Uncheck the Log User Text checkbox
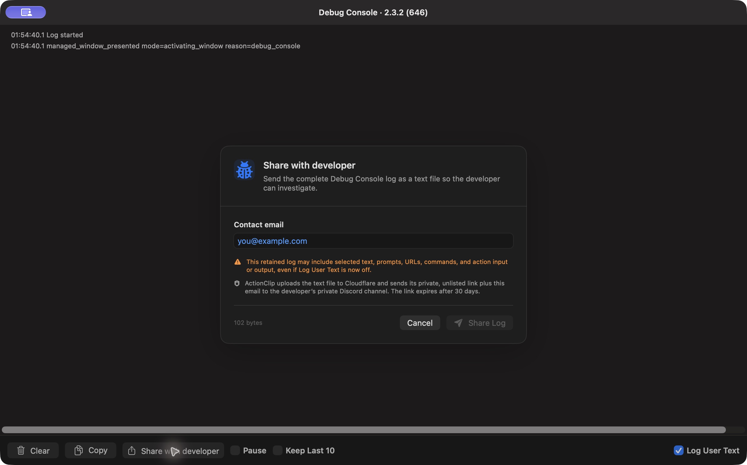 pos(678,451)
